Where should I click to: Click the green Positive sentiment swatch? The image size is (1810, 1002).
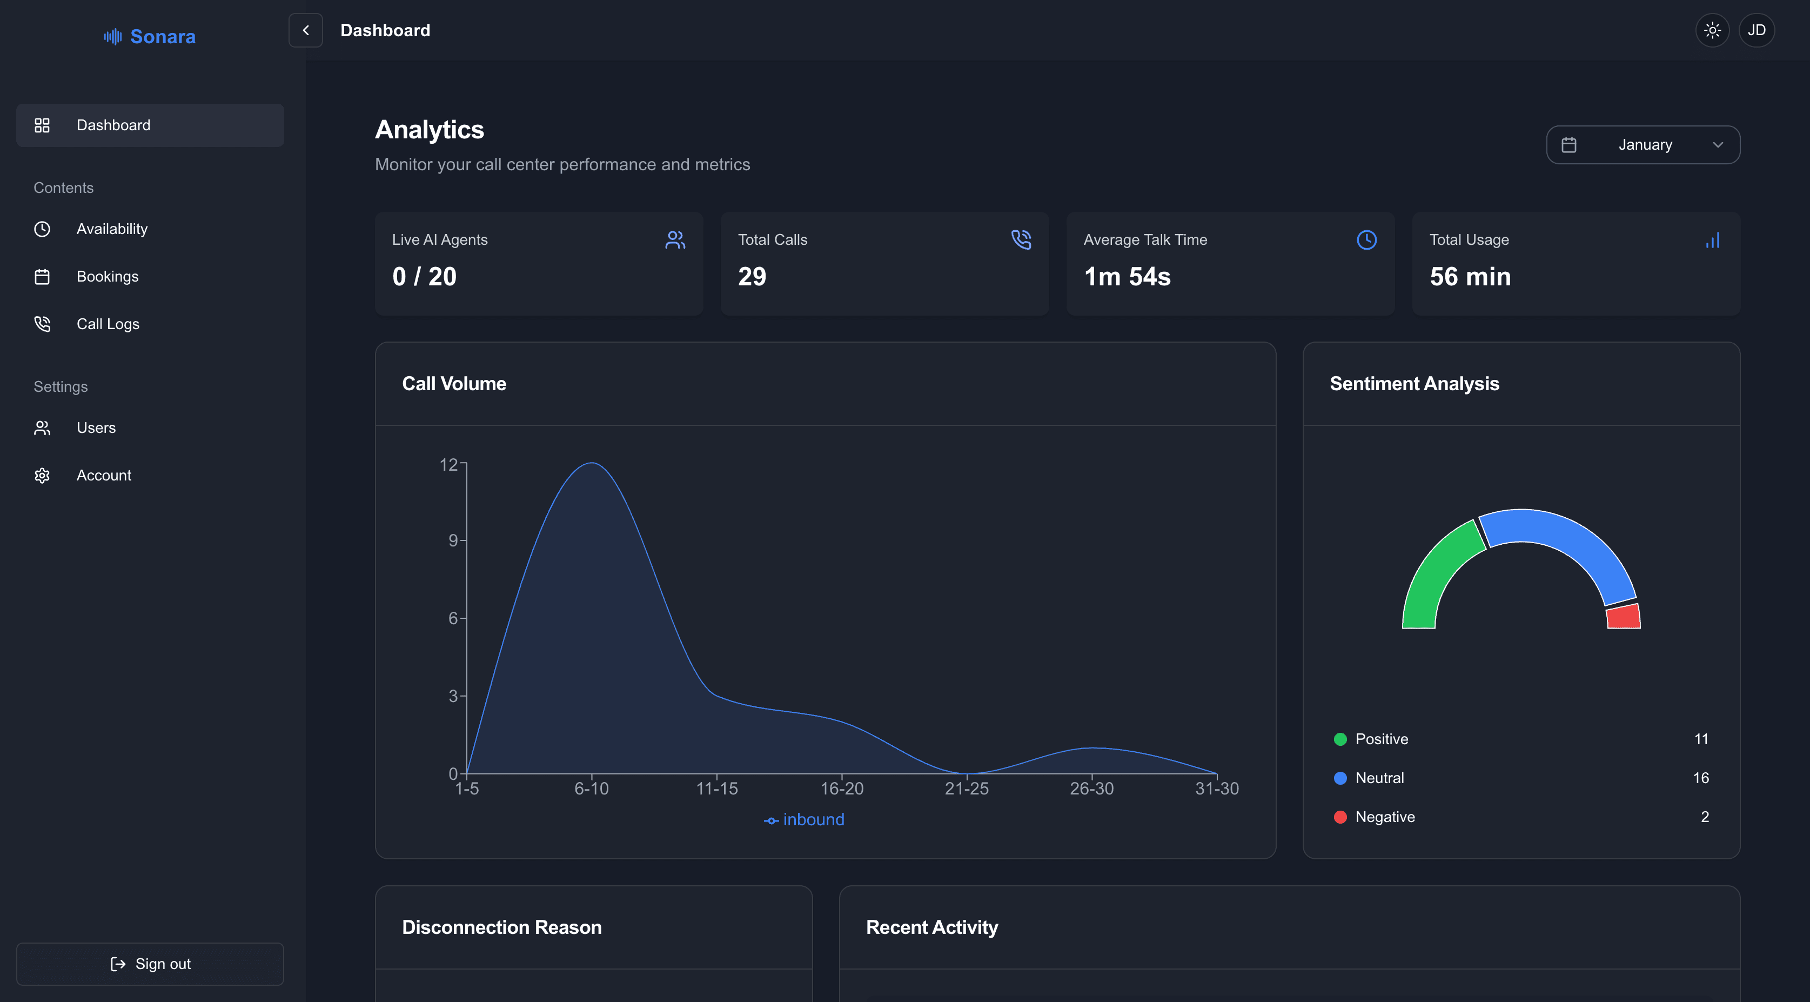point(1340,739)
